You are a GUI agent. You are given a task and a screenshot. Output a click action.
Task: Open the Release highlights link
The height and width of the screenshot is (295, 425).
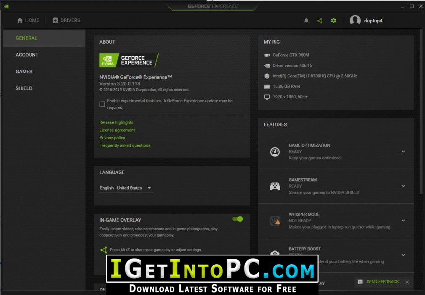pyautogui.click(x=116, y=122)
